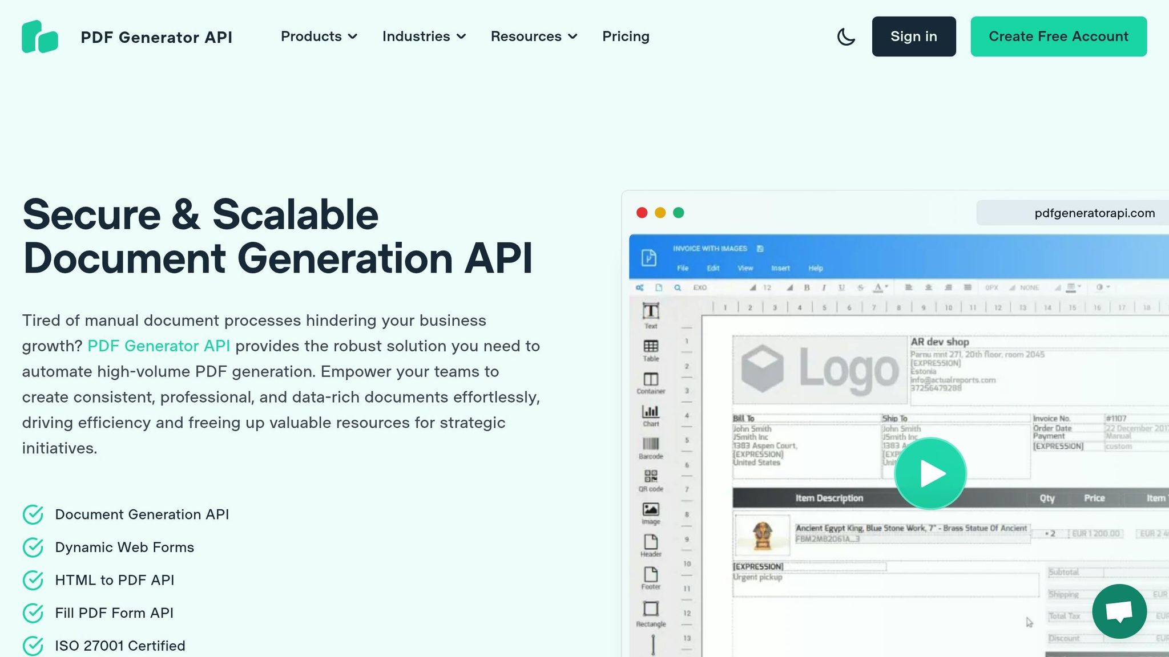1169x657 pixels.
Task: Click the "INVOICE WITH IMAGES" template title
Action: [x=710, y=249]
